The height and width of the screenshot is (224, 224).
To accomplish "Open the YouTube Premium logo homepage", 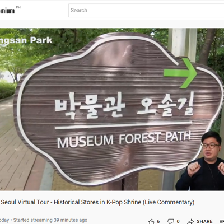I will click(x=7, y=11).
